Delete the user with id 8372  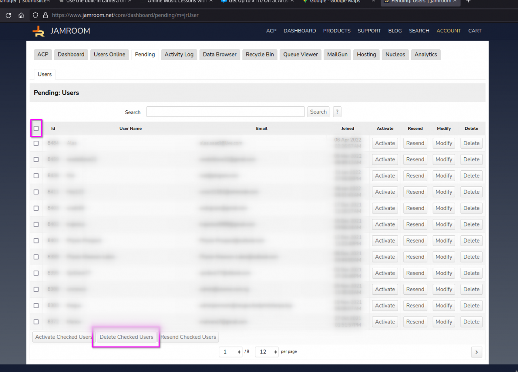point(471,322)
